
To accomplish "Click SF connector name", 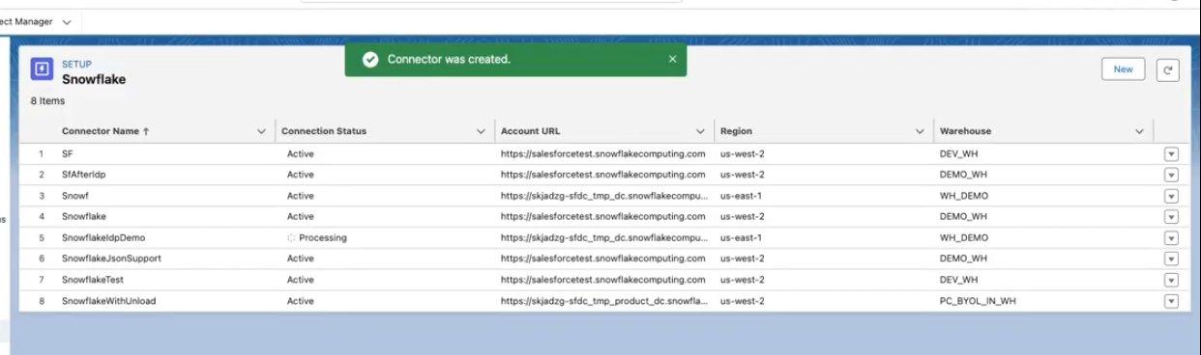I will tap(67, 154).
